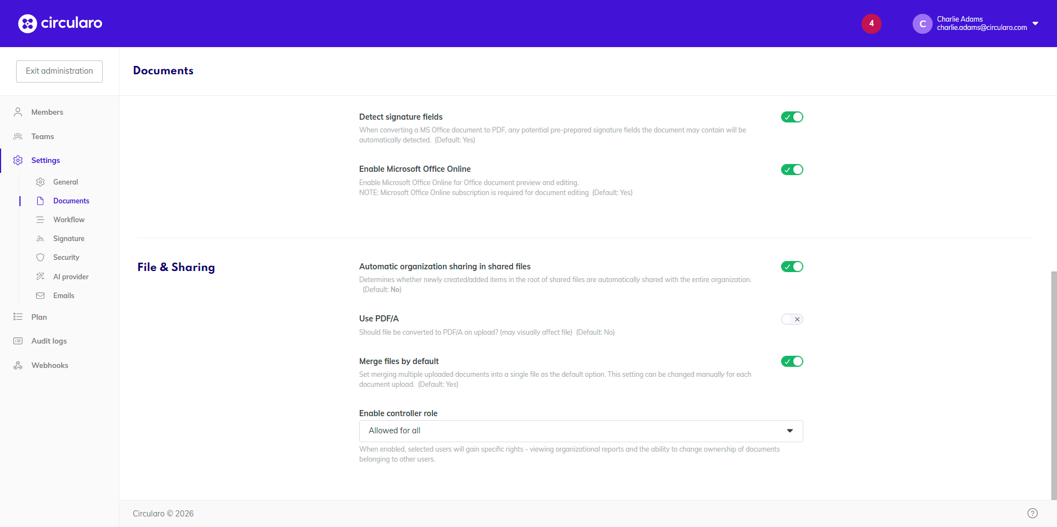Click Charlie Adams avatar circle
This screenshot has width=1057, height=527.
tap(922, 24)
